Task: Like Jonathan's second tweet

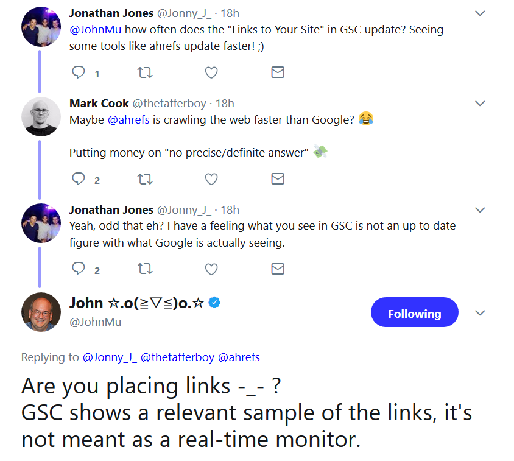Action: [x=211, y=269]
